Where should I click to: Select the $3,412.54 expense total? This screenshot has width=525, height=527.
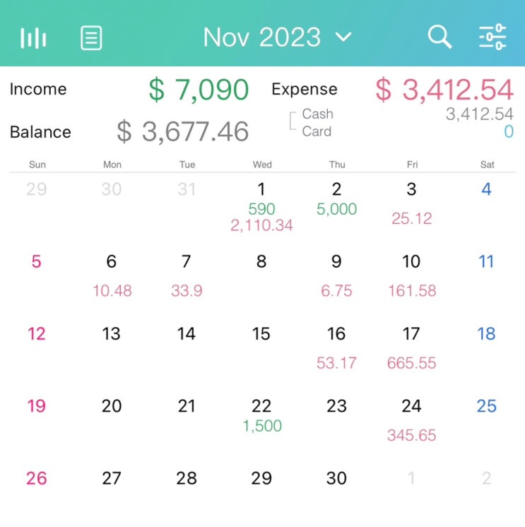point(444,90)
